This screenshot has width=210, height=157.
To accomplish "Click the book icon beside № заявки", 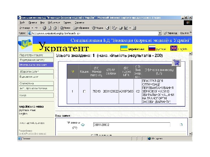I will tap(83, 125).
